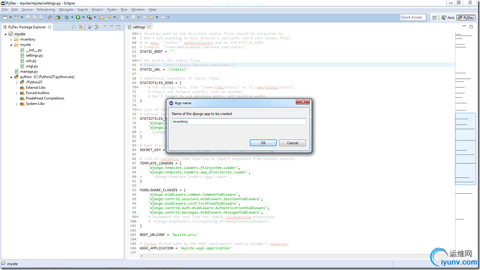Click the Back navigation arrow icon
Screen dimensions: 480x270
point(151,17)
